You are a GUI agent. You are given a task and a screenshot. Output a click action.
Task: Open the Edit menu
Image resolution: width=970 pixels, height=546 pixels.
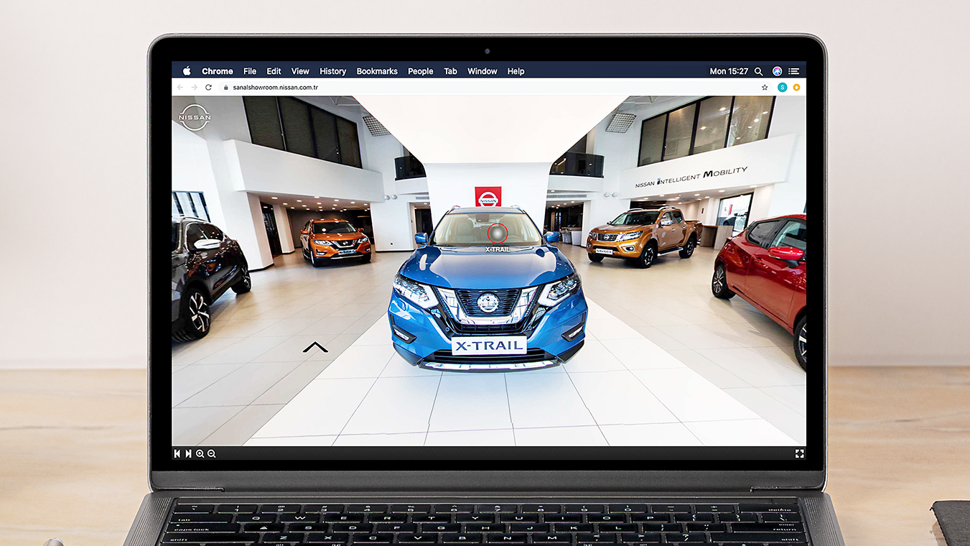pyautogui.click(x=274, y=71)
